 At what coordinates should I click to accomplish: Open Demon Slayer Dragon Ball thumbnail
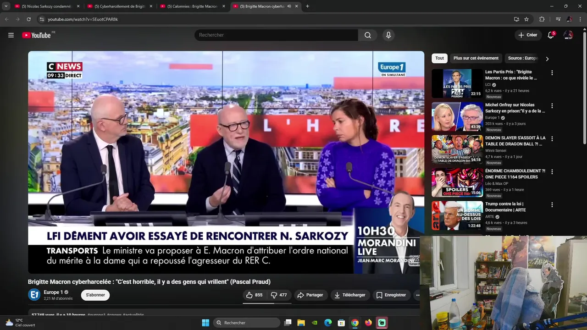(x=457, y=149)
